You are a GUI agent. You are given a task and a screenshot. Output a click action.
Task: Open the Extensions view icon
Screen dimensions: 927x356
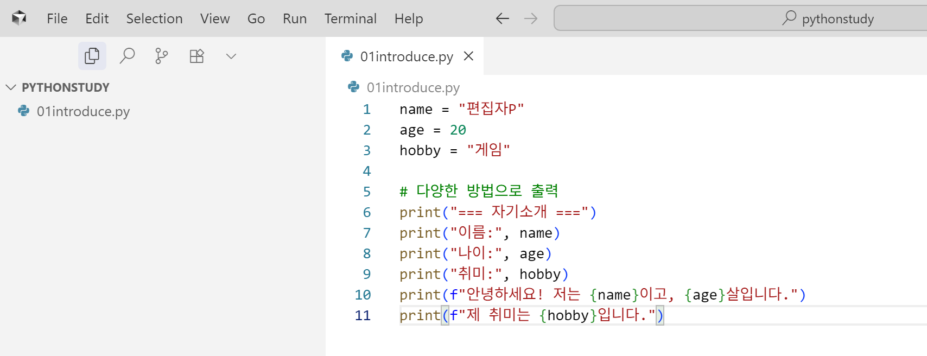coord(196,56)
